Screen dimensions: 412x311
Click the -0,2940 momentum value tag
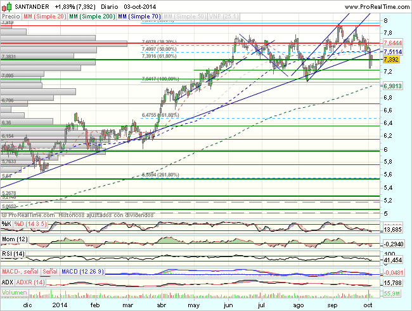point(393,244)
